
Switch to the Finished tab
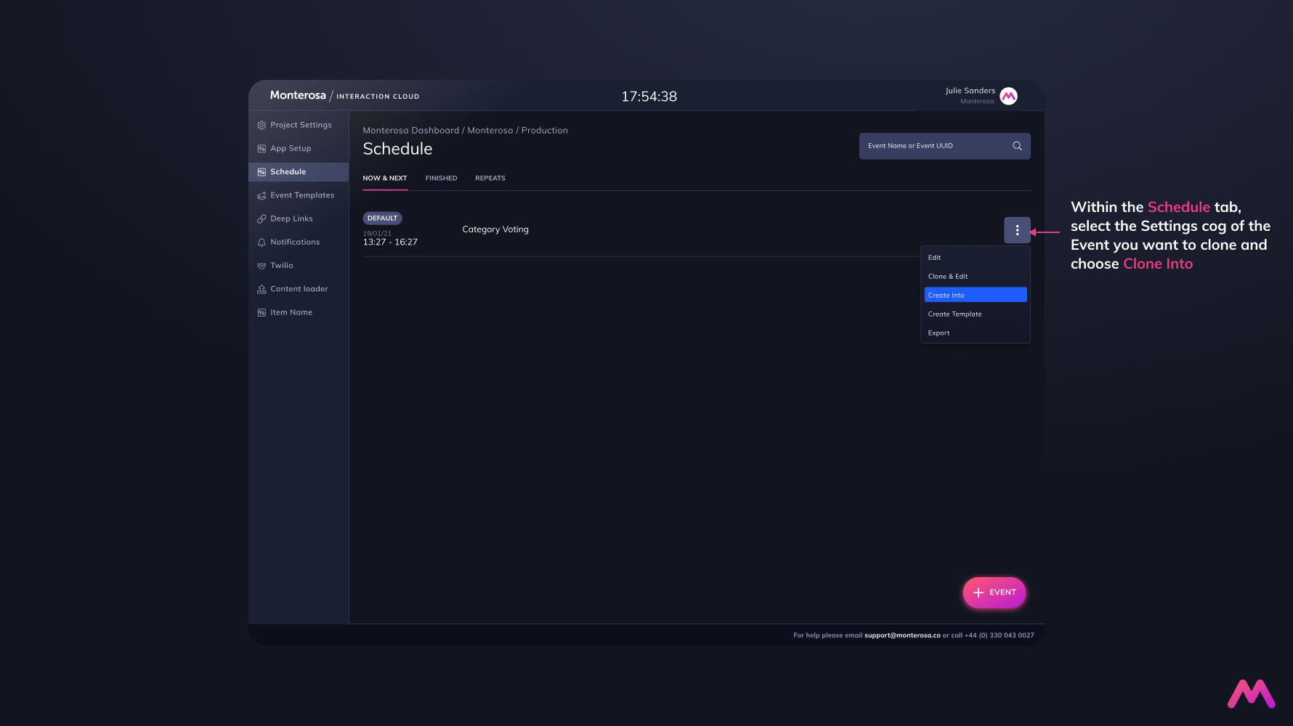click(442, 179)
